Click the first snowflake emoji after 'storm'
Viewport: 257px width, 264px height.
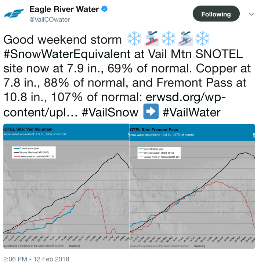(x=134, y=40)
